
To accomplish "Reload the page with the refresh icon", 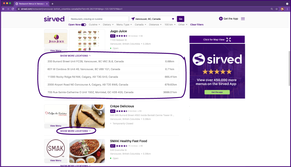I will [13, 9].
